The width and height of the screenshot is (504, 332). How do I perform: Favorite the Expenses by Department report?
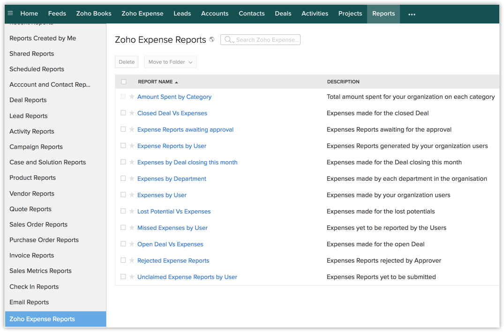[x=132, y=178]
